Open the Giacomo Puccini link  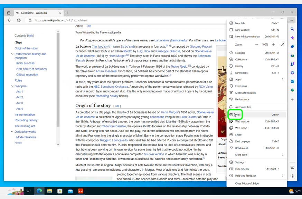(200, 47)
